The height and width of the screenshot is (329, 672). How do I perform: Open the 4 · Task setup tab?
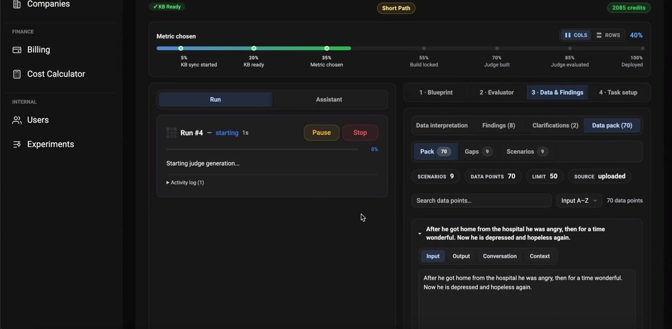point(618,93)
